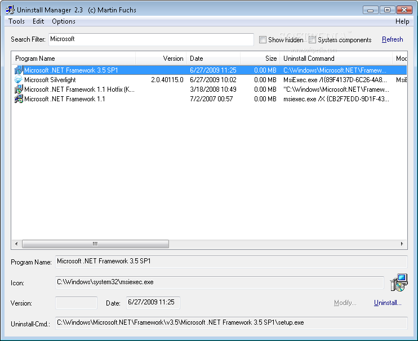The image size is (418, 341).
Task: Click the Date details field
Action: 153,303
